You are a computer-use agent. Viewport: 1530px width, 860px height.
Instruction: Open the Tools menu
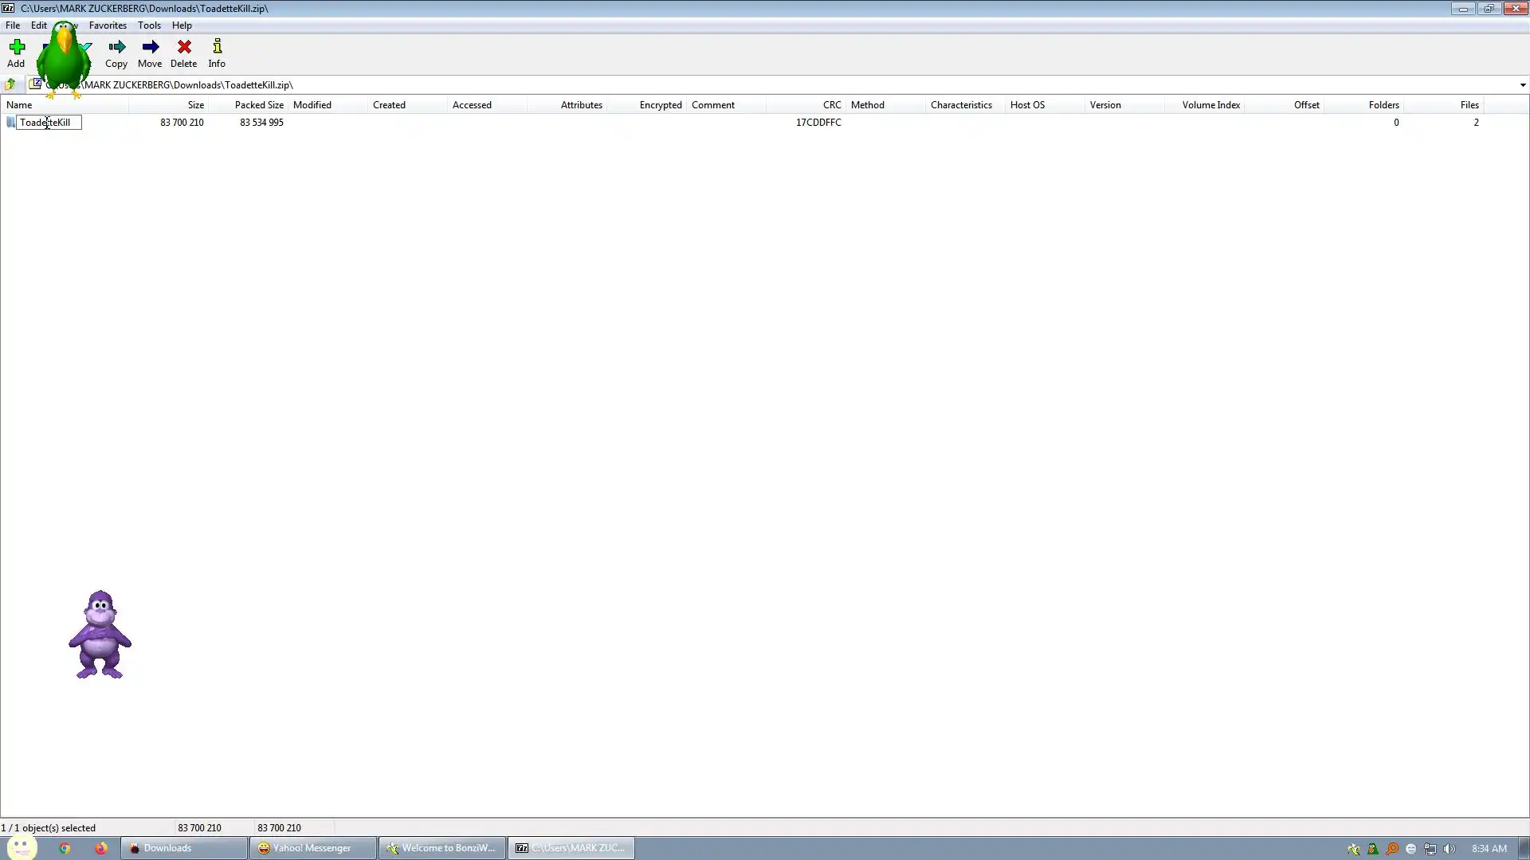[149, 25]
